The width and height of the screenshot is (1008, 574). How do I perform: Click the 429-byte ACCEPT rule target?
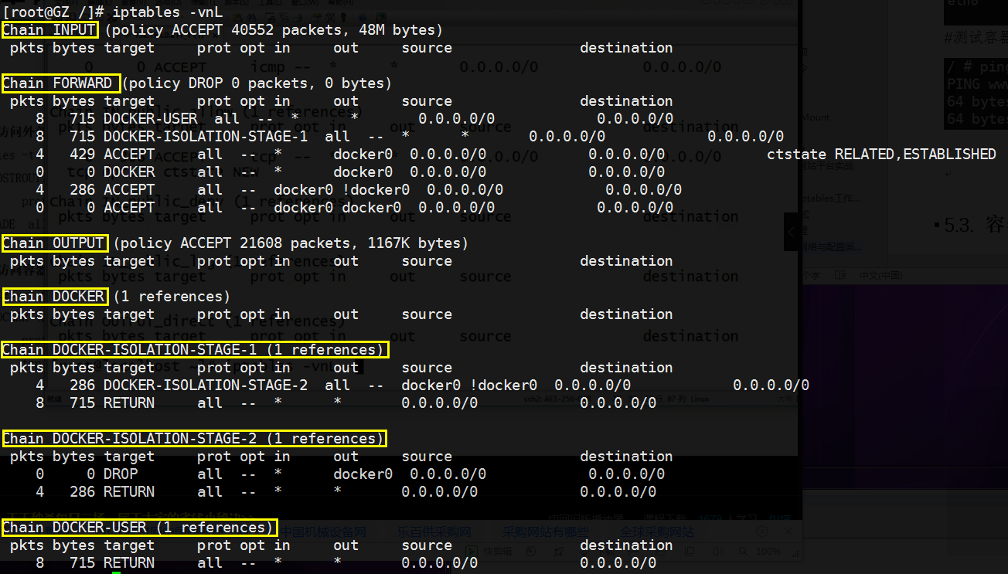(x=129, y=155)
